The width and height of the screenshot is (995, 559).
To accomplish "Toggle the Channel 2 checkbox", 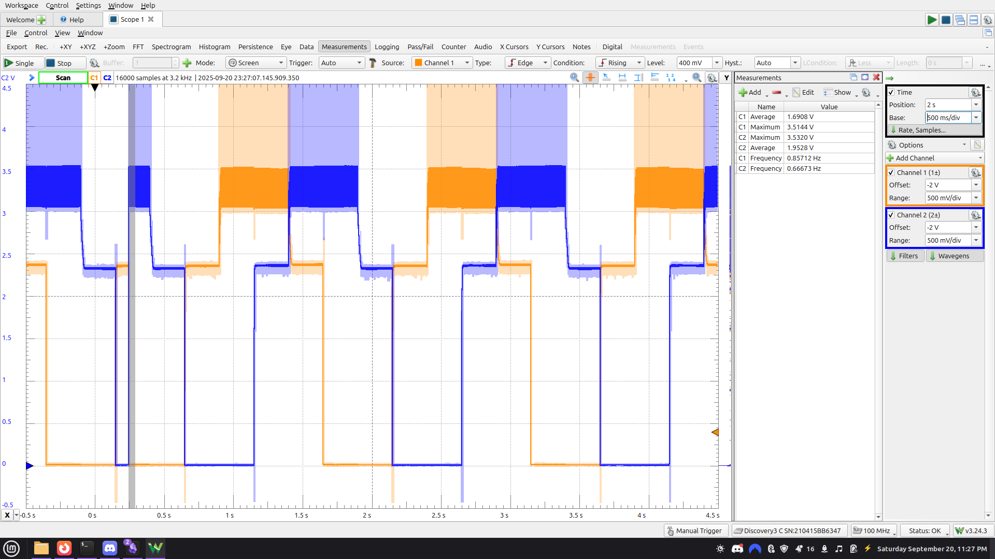I will point(891,215).
